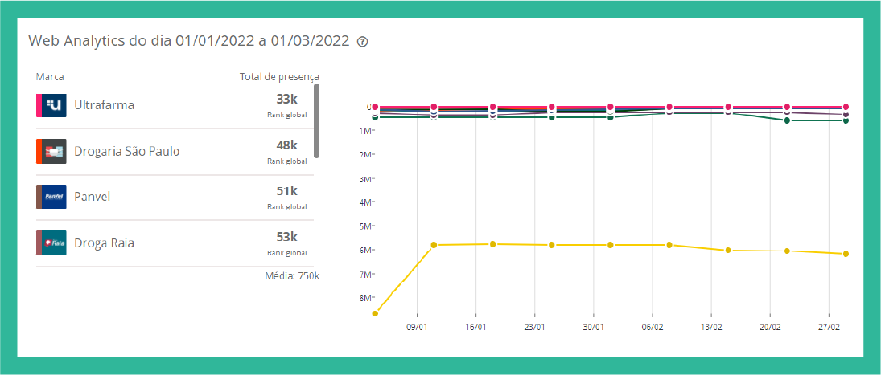Click Drogaria São Paulo's orange color swatch
Screen dimensions: 881x375
pyautogui.click(x=39, y=152)
